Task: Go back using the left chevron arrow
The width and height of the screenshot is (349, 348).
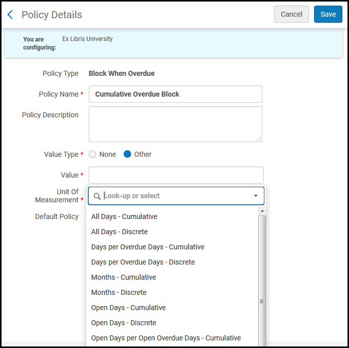Action: 10,15
